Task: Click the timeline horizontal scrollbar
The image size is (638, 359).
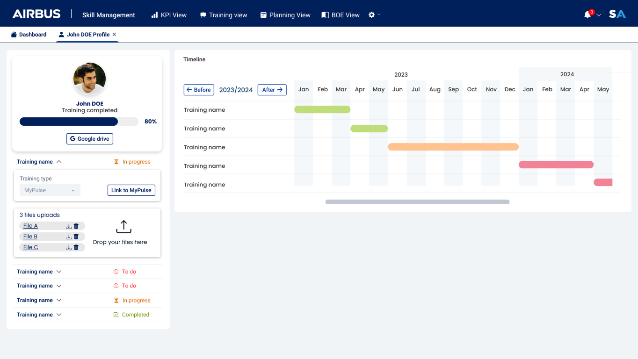Action: pyautogui.click(x=417, y=202)
